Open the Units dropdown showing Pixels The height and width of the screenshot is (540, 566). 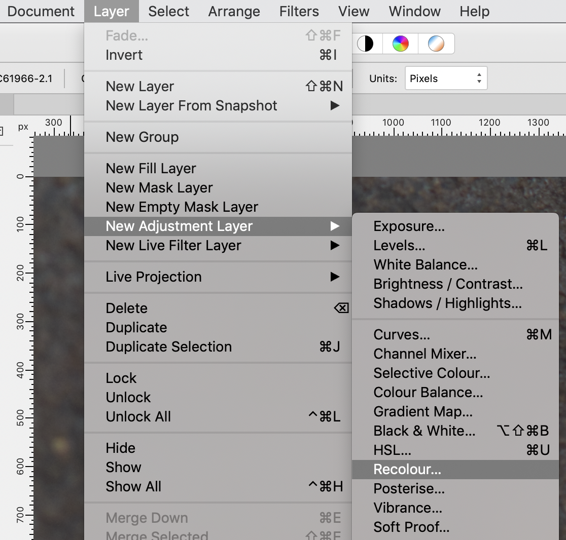click(446, 78)
